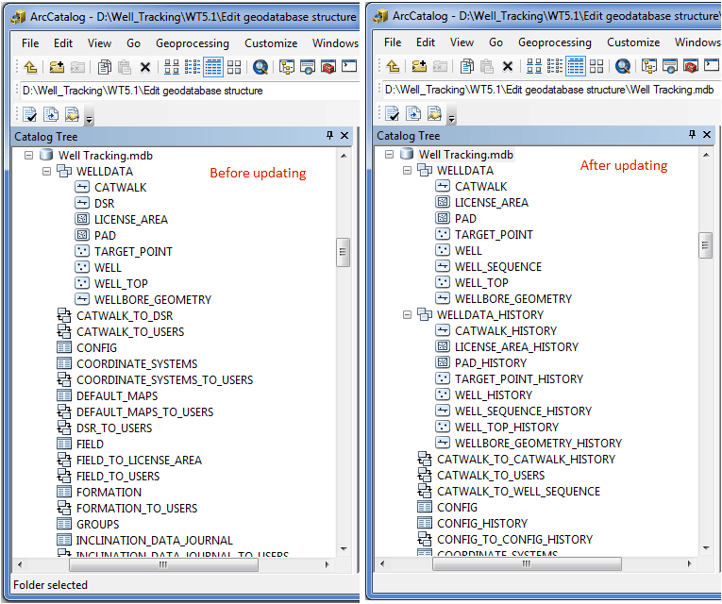The height and width of the screenshot is (604, 722).
Task: Select Large Icons view in left window
Action: [x=171, y=67]
